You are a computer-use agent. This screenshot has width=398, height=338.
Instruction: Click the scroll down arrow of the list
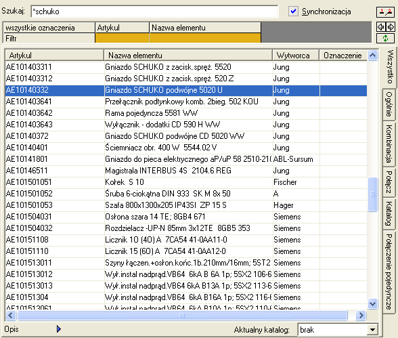tap(372, 303)
